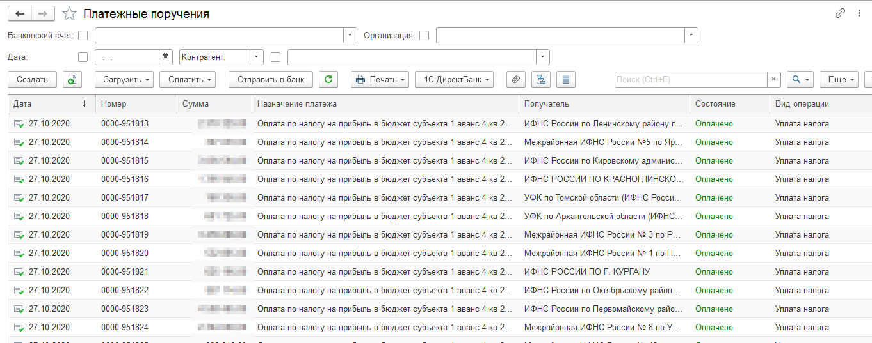Open attached files paperclip icon
Screen dimensions: 872x343
(x=516, y=79)
